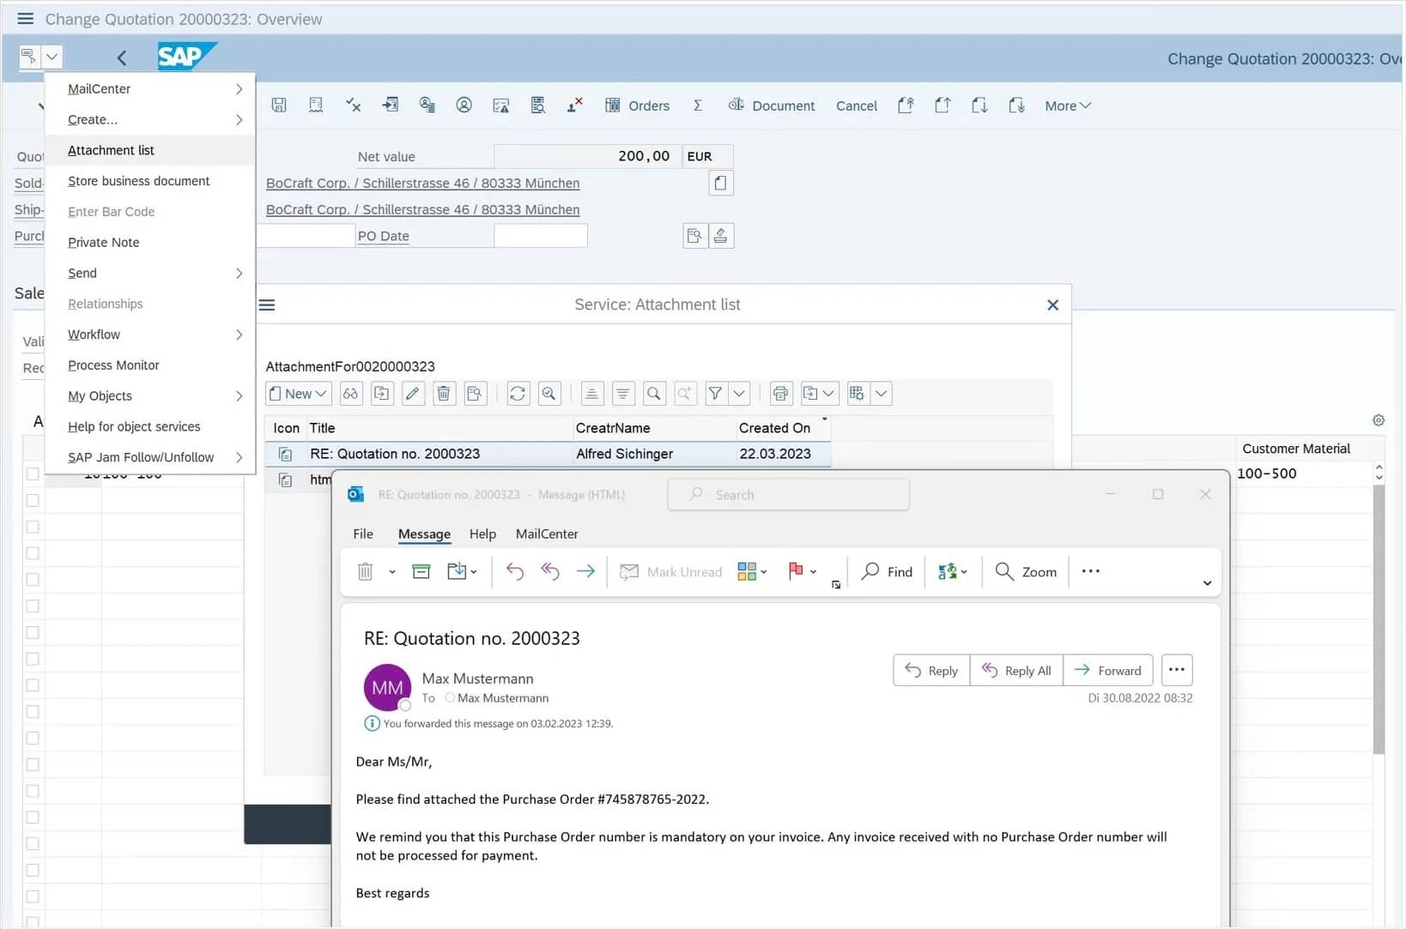Viewport: 1406px width, 929px height.
Task: Open the layout settings dropdown arrow
Action: [x=882, y=394]
